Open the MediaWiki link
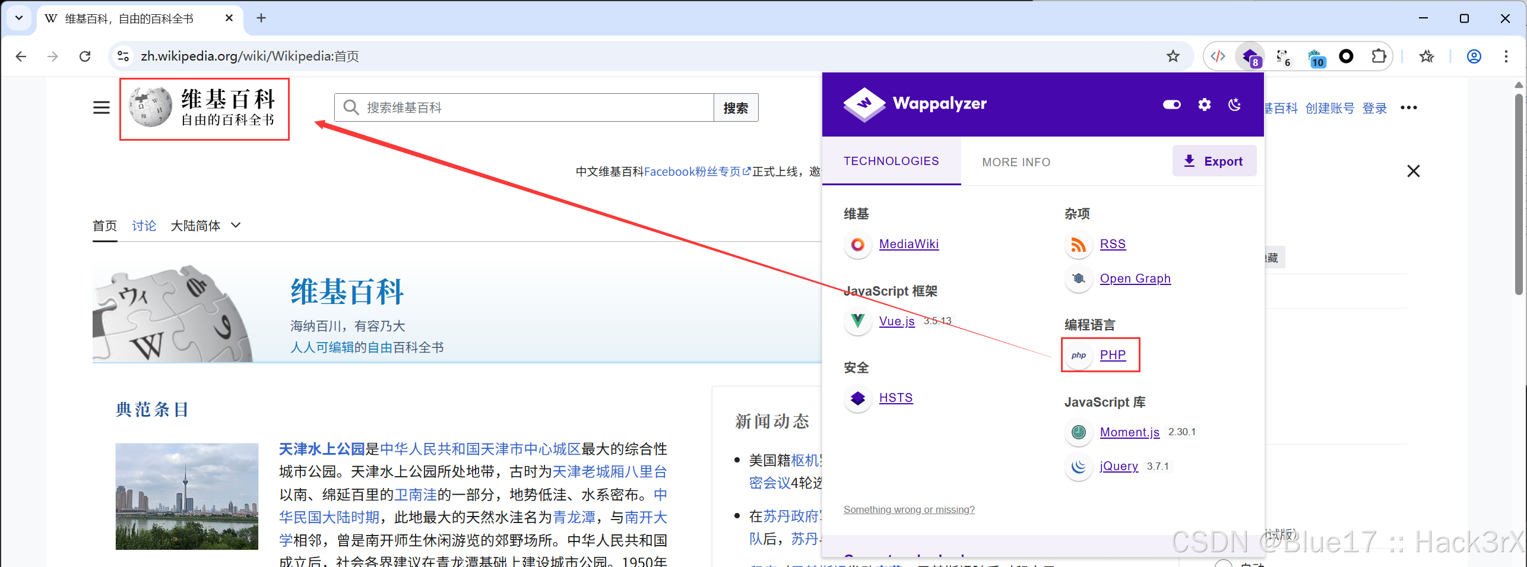Viewport: 1527px width, 567px height. tap(908, 244)
